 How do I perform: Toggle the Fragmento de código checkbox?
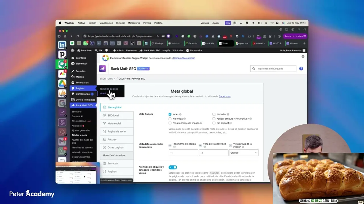click(x=170, y=145)
